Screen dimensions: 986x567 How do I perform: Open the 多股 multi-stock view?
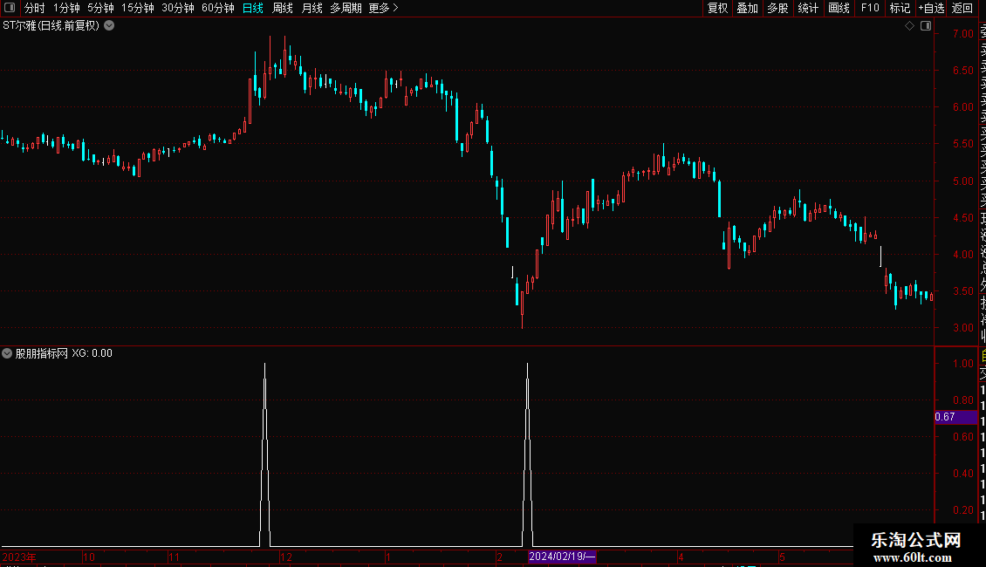777,8
